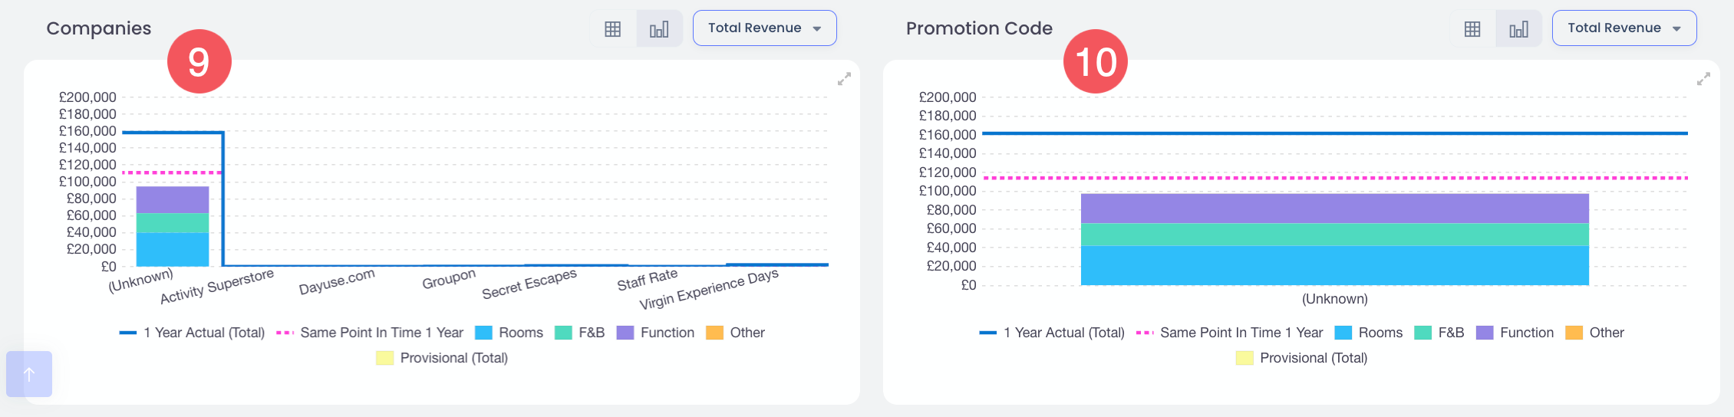Switch Companies panel to bar chart view
1734x417 pixels.
coord(659,29)
